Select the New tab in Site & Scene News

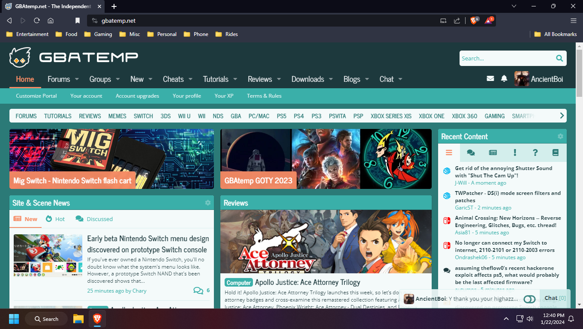pos(26,219)
